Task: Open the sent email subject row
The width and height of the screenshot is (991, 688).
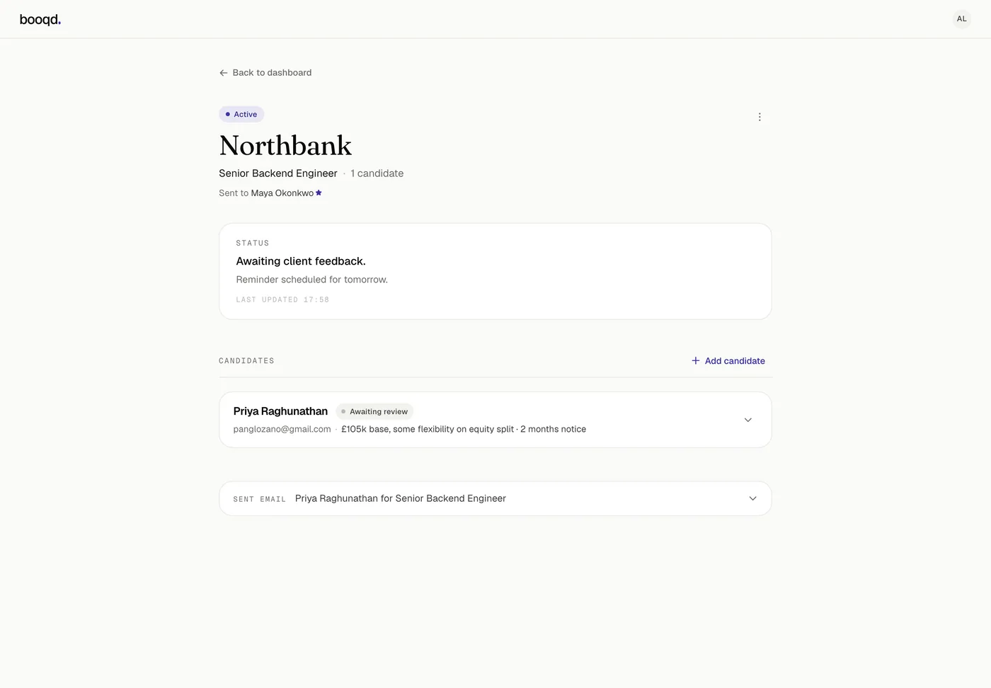Action: pos(495,498)
